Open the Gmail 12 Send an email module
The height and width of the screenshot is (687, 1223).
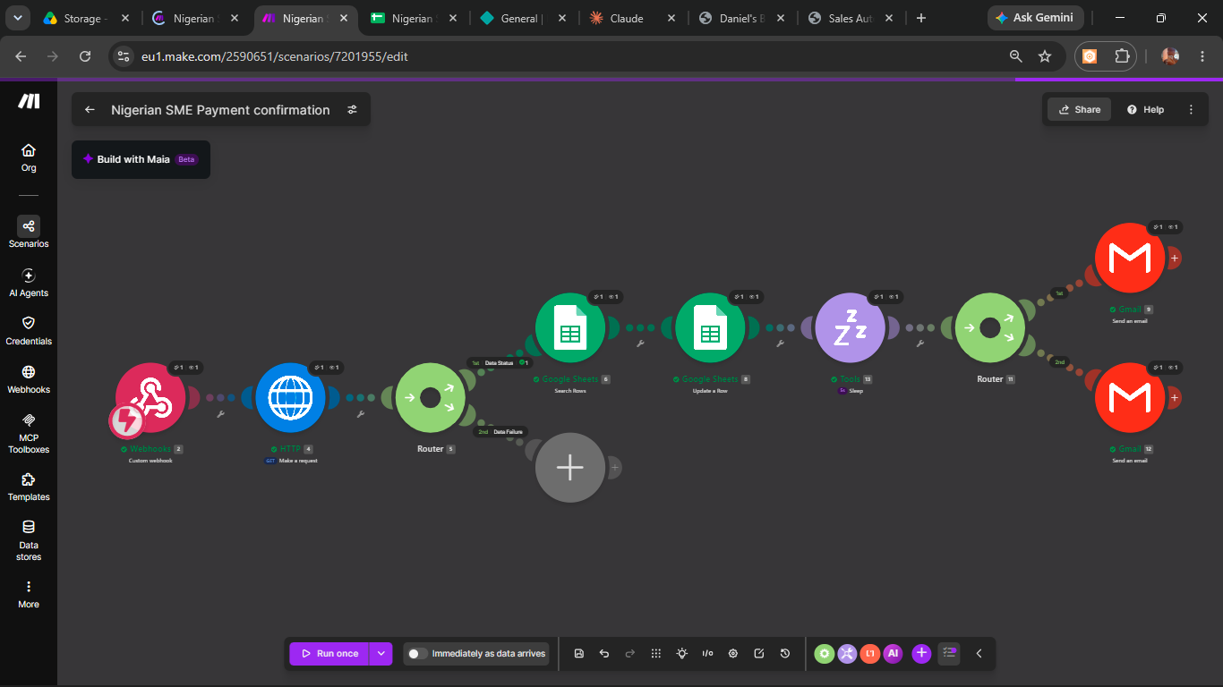point(1129,398)
